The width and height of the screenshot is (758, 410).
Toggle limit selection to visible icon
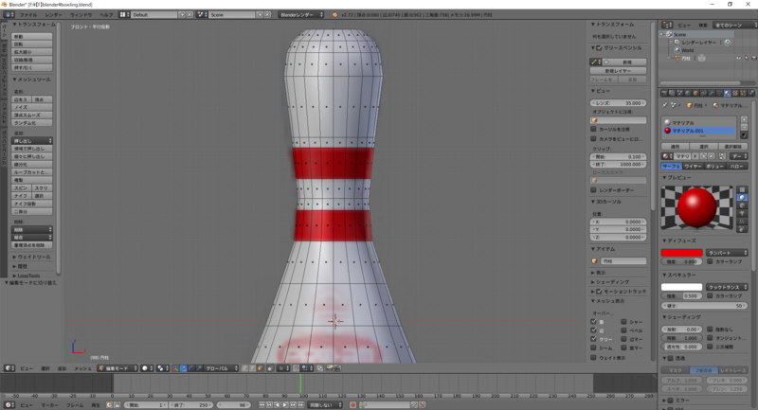(x=270, y=368)
